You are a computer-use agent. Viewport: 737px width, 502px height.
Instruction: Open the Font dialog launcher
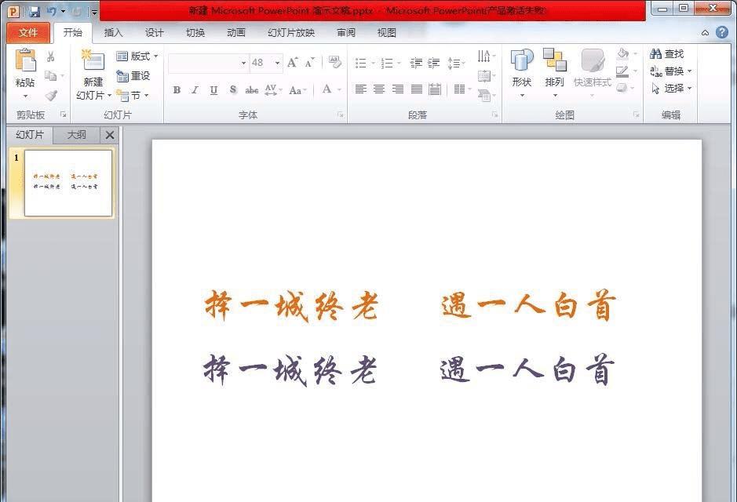(341, 115)
